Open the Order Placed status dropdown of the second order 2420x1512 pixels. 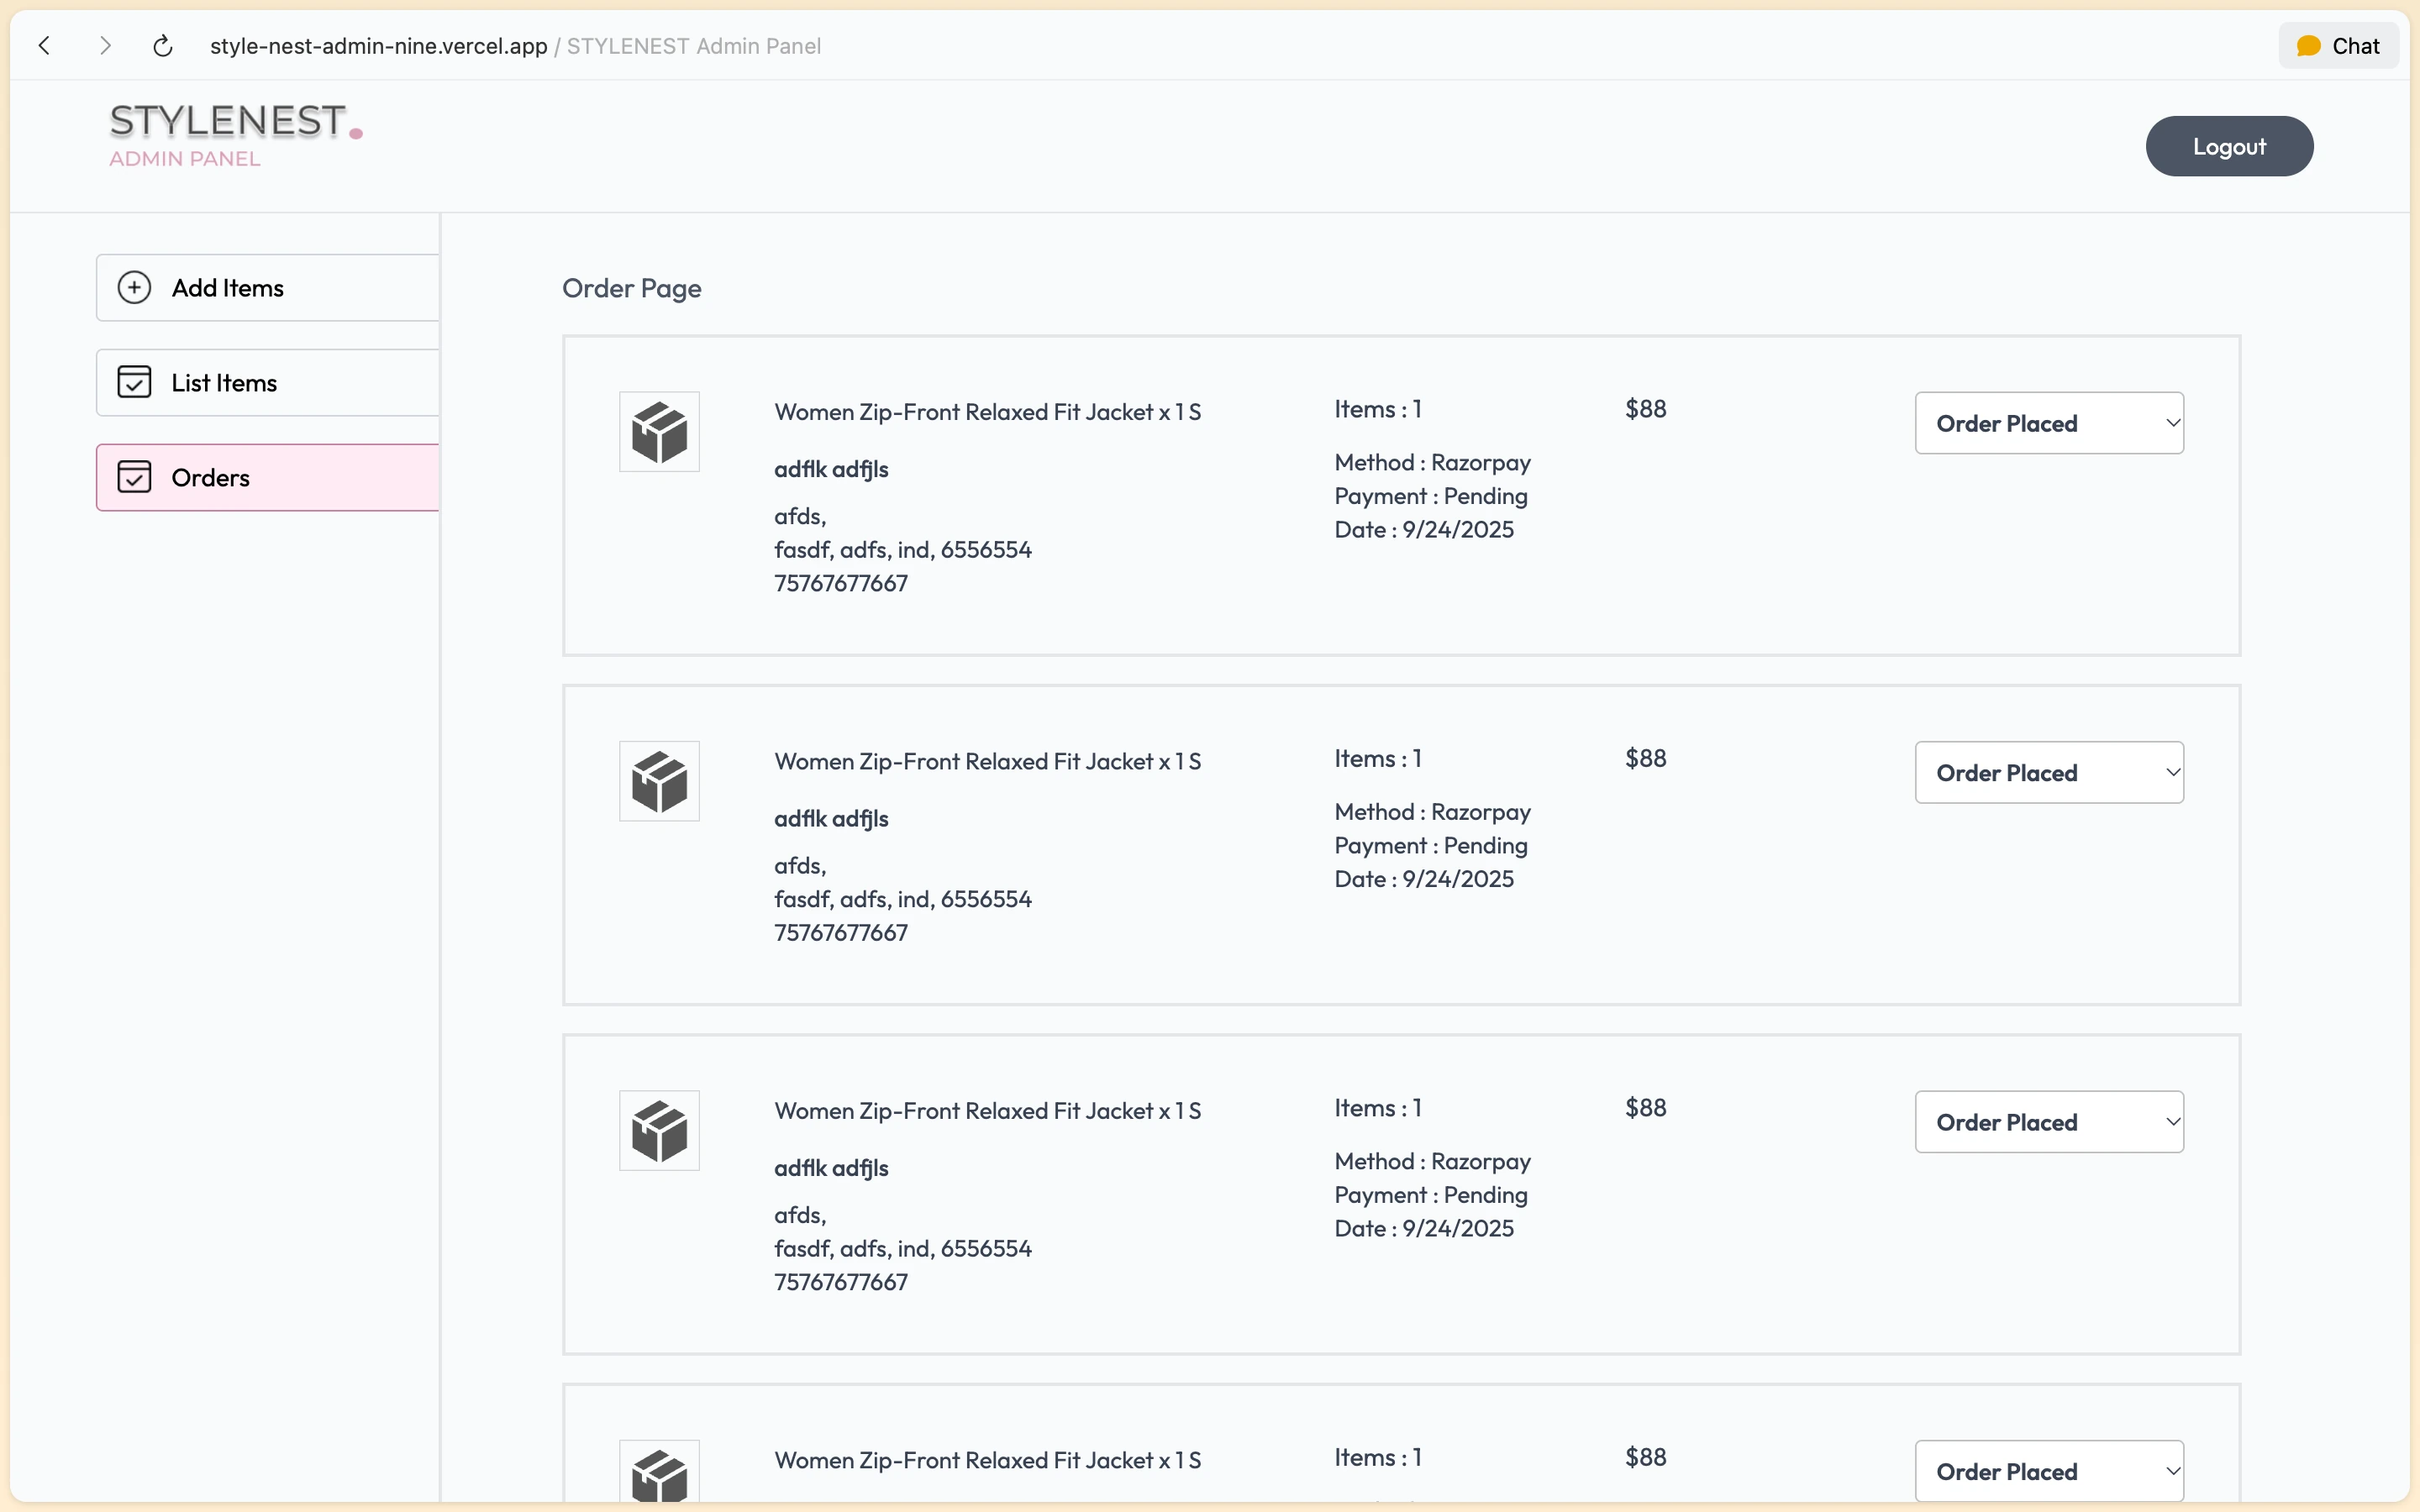[2049, 772]
